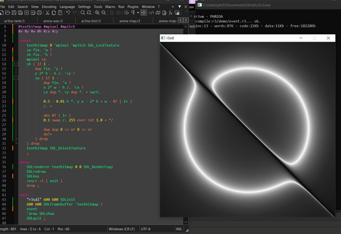Open the Document List panel icon
The image size is (341, 234).
164,13
